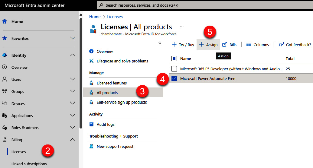The width and height of the screenshot is (313, 168).
Task: Click the Columns button
Action: pyautogui.click(x=257, y=44)
